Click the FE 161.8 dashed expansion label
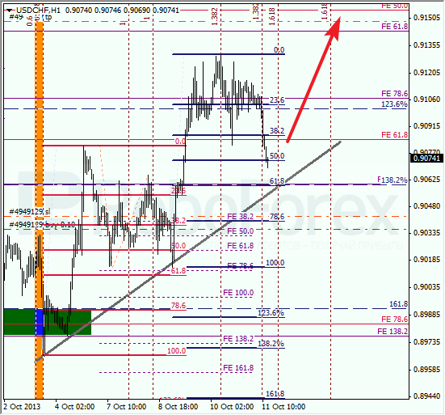The height and width of the screenshot is (415, 445). point(238,368)
